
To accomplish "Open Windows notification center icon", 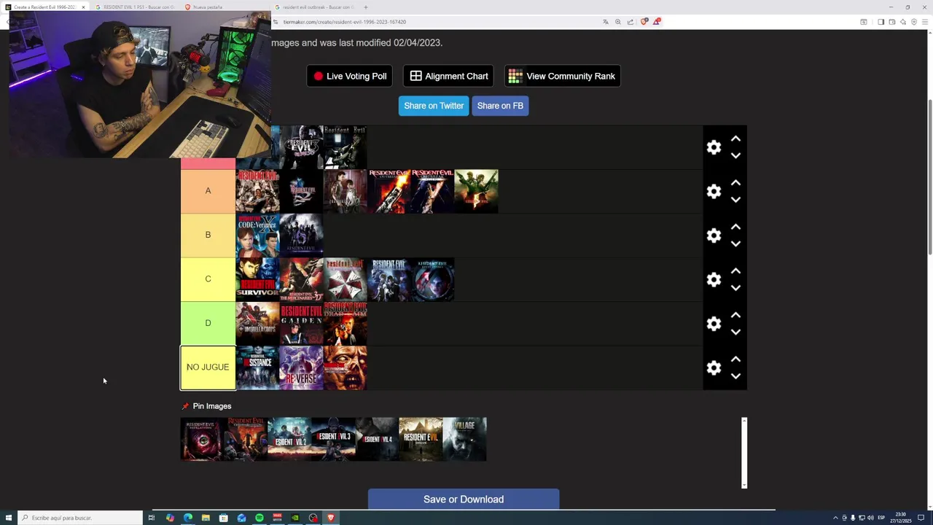I will point(921,518).
